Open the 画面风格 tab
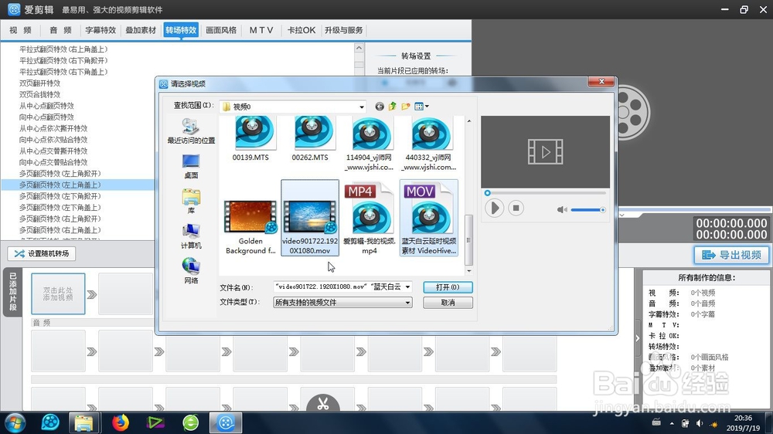This screenshot has width=773, height=434. (x=221, y=30)
